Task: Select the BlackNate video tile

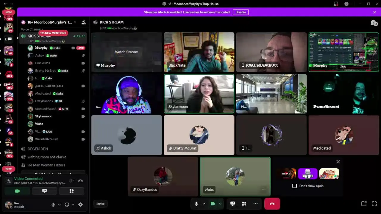Action: pyautogui.click(x=199, y=52)
